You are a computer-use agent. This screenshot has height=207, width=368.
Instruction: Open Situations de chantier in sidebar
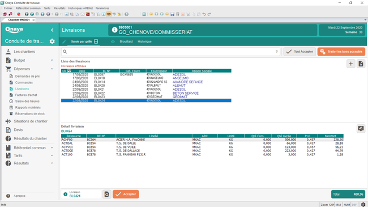tap(31, 121)
